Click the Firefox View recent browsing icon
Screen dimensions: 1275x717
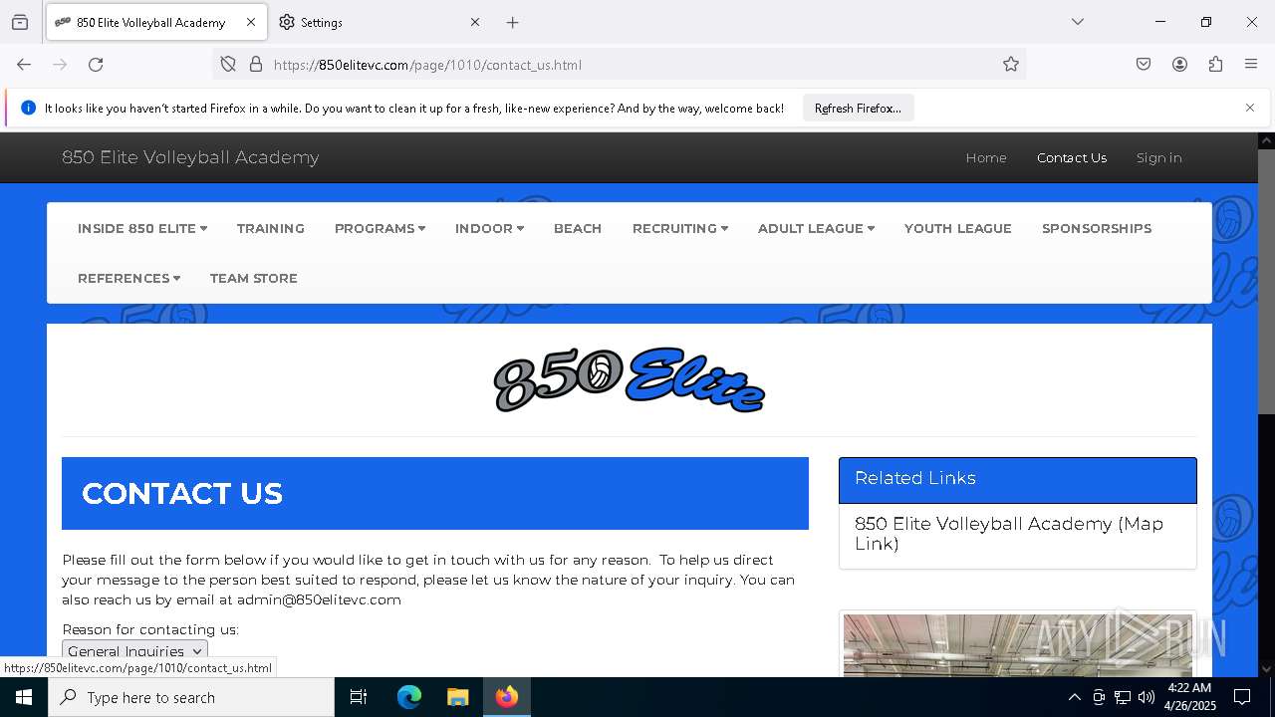[x=20, y=22]
